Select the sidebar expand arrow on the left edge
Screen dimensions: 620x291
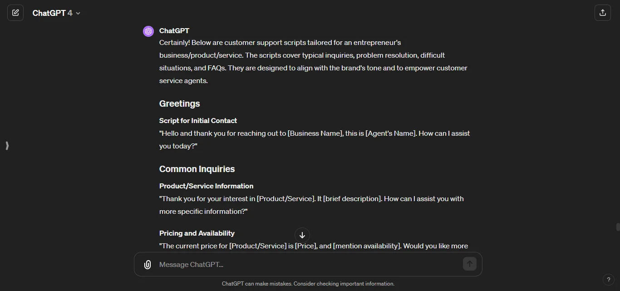(7, 146)
